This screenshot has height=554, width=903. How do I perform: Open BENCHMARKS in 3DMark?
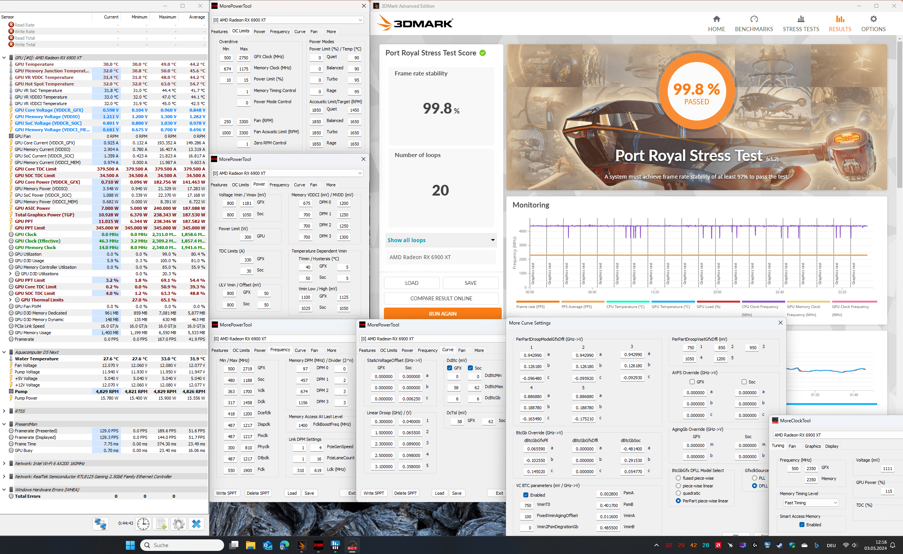point(754,23)
